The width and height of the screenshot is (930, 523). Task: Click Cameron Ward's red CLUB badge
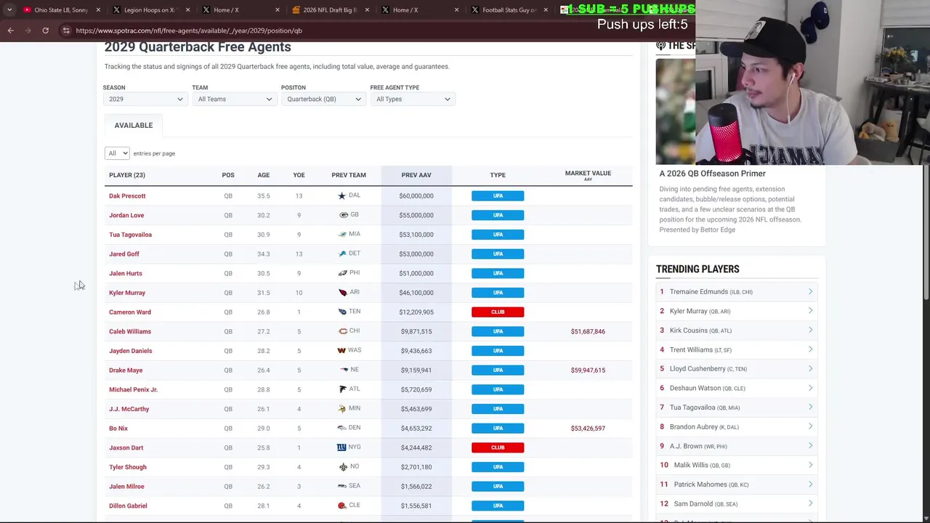point(498,312)
